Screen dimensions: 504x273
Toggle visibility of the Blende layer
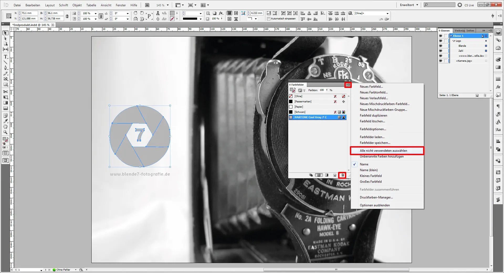440,46
